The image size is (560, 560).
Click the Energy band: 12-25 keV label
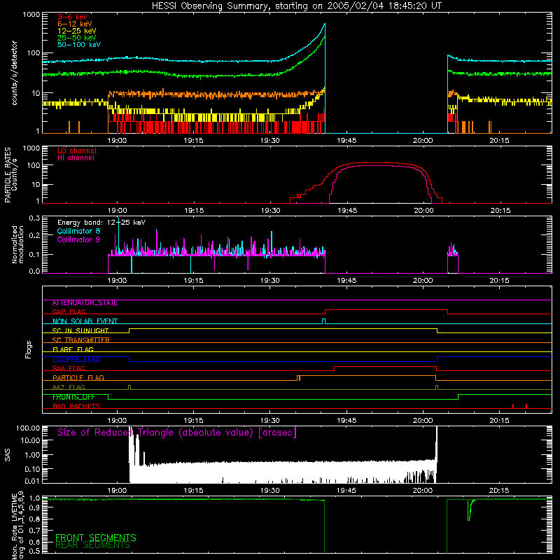click(x=101, y=223)
